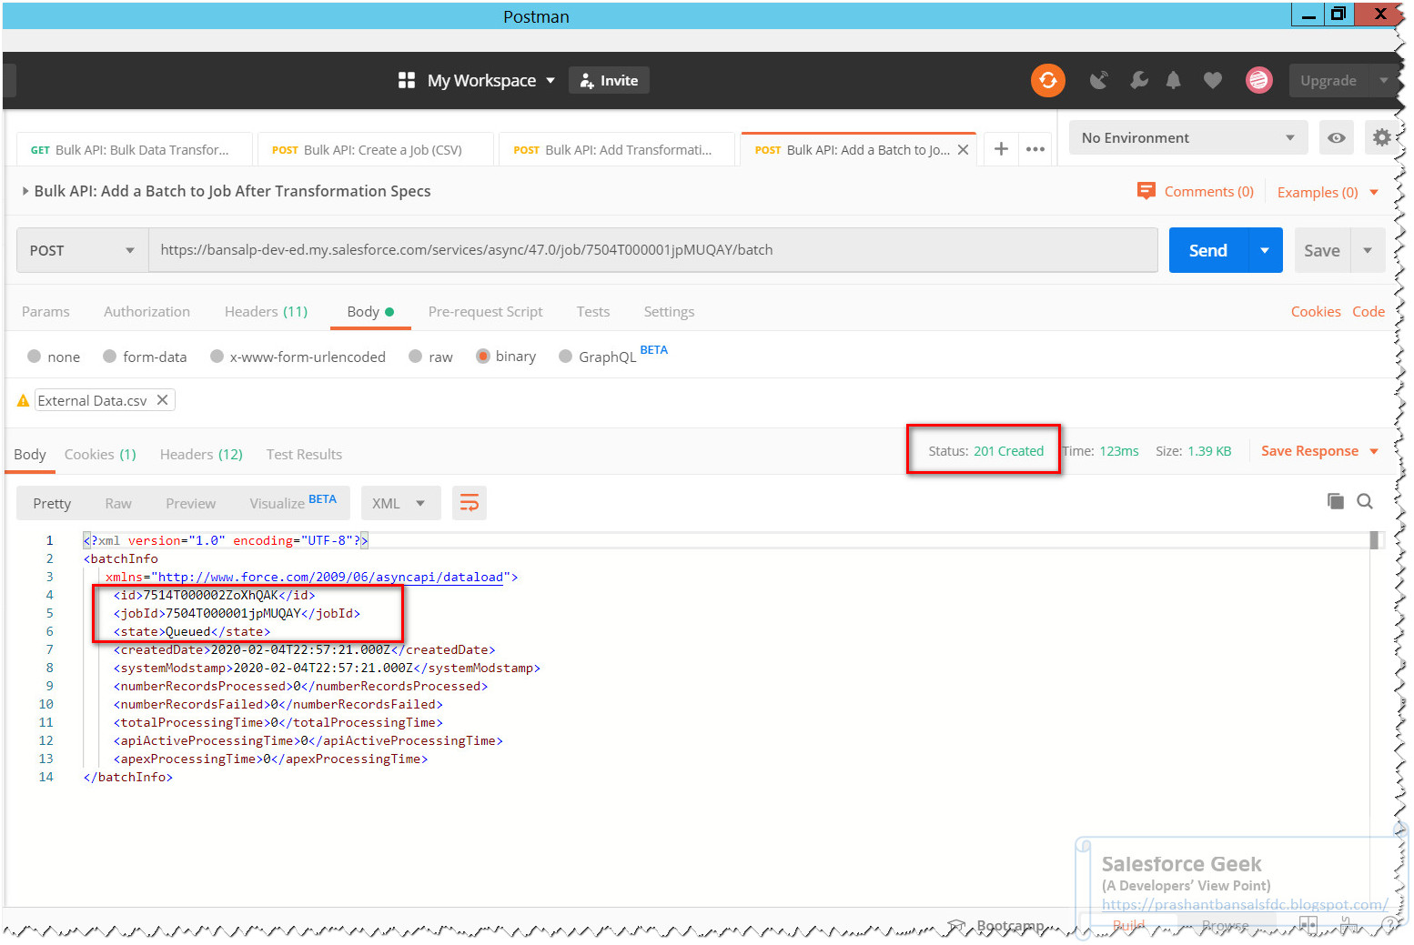Screen dimensions: 1414x945
Task: Open the No Environment selector
Action: pos(1188,137)
